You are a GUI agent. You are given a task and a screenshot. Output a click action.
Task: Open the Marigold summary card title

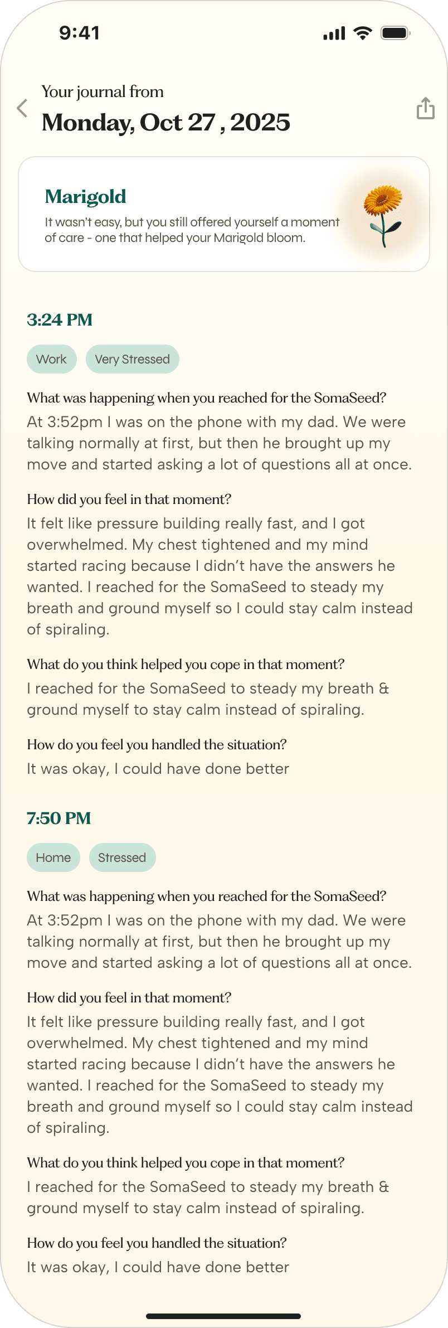(85, 197)
